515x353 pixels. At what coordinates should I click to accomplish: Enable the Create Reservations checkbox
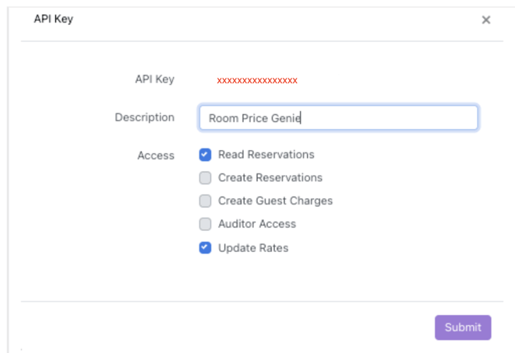coord(206,178)
